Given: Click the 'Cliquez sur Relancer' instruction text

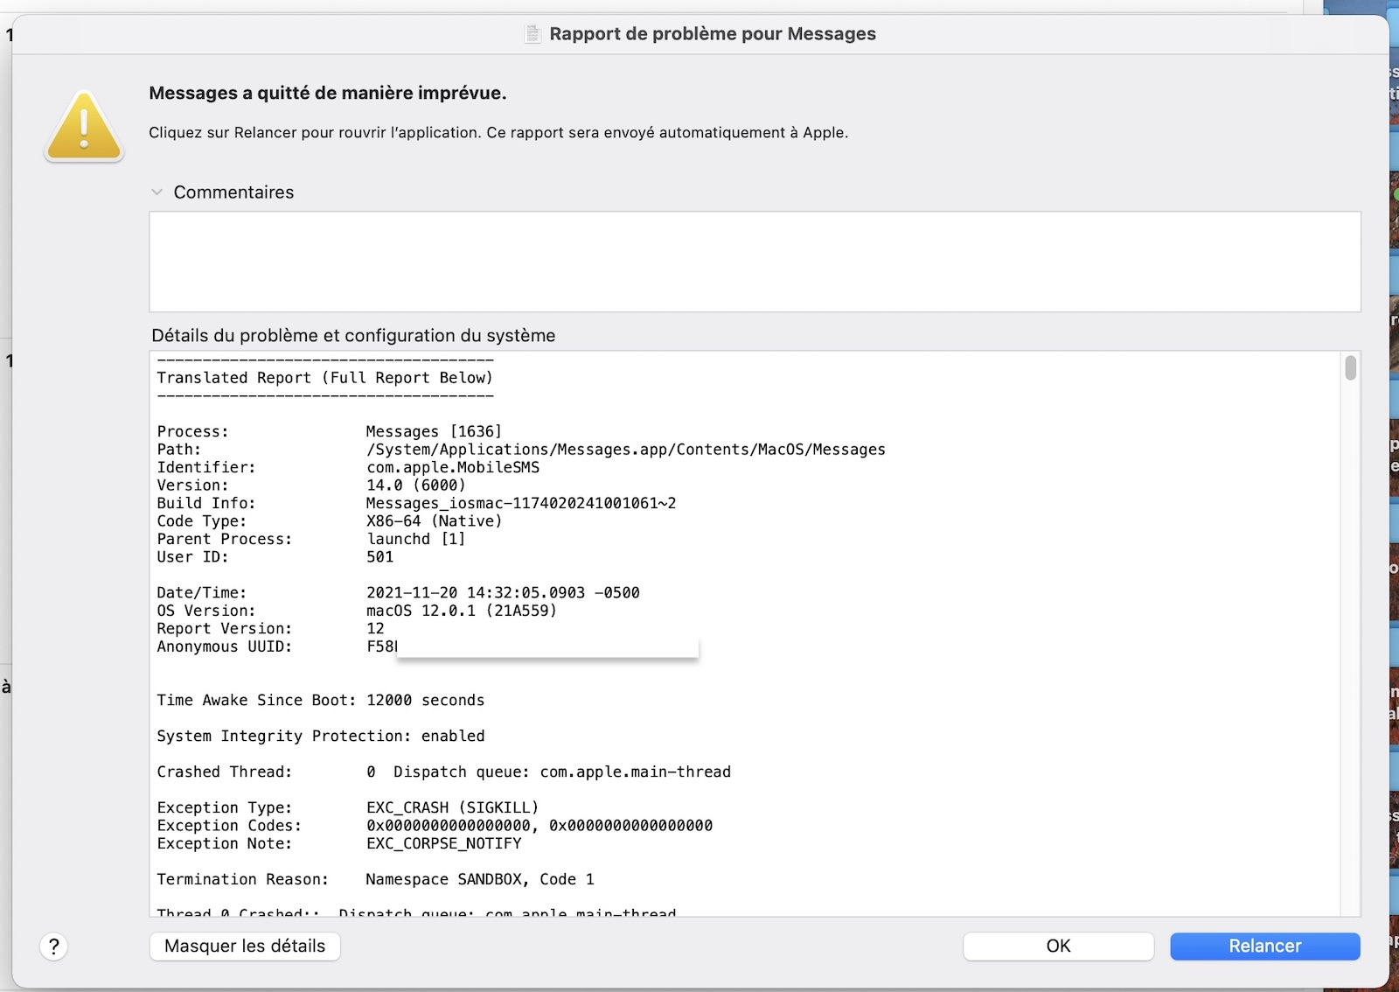Looking at the screenshot, I should (498, 133).
